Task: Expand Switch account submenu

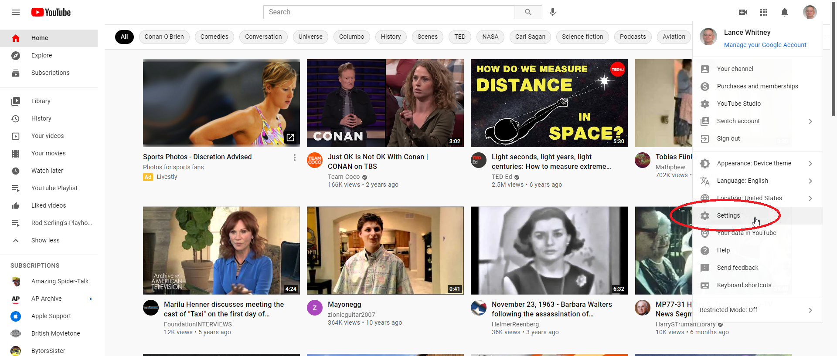Action: tap(758, 121)
